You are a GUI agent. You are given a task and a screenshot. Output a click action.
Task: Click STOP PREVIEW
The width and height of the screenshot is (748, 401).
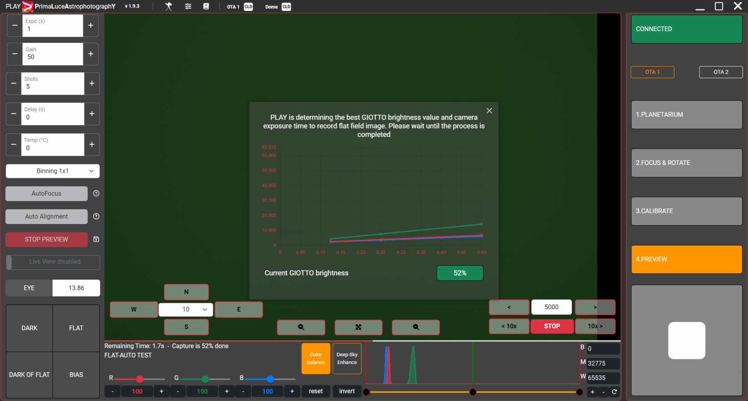(46, 240)
